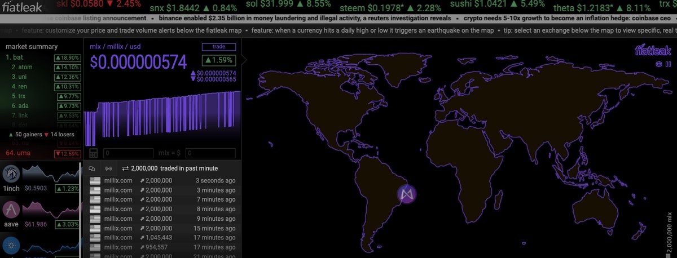Click the 18.90% gain badge for bat

67,57
